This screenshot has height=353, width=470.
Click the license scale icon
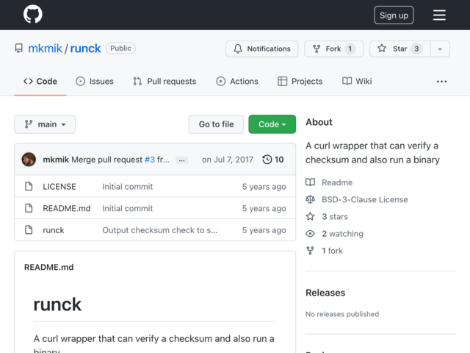click(x=310, y=199)
